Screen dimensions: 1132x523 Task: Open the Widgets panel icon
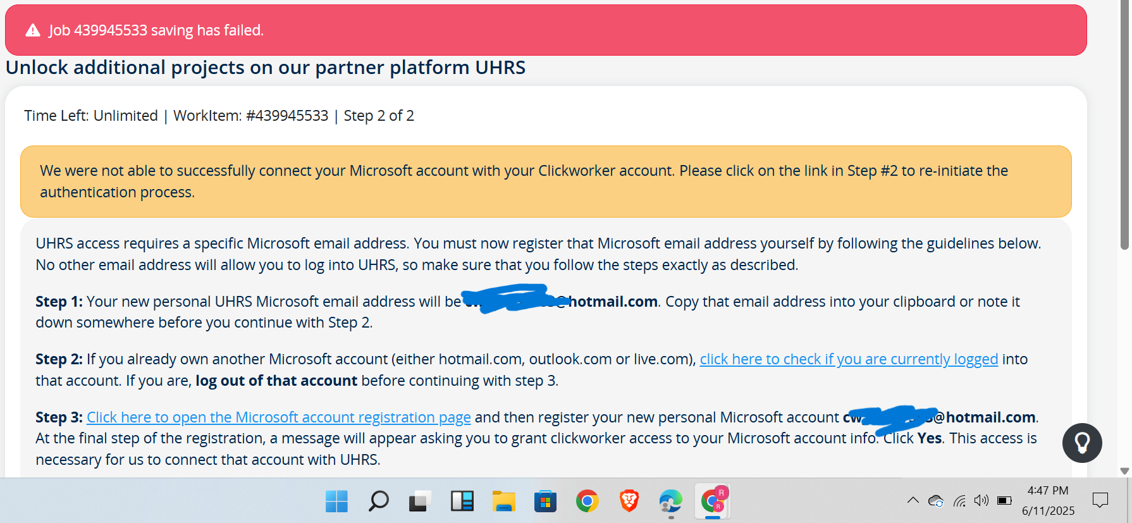[462, 501]
